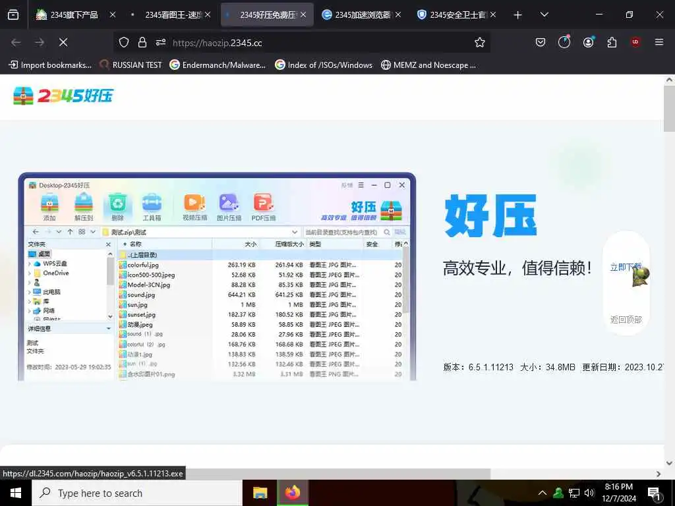
Task: Open File Explorer from taskbar
Action: pos(260,493)
